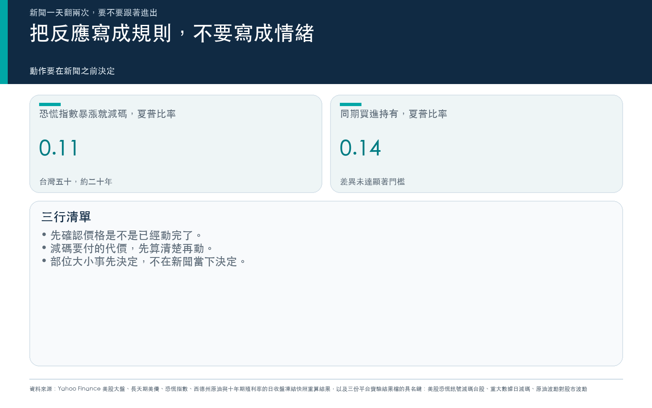Click the value 0.11

(x=58, y=148)
